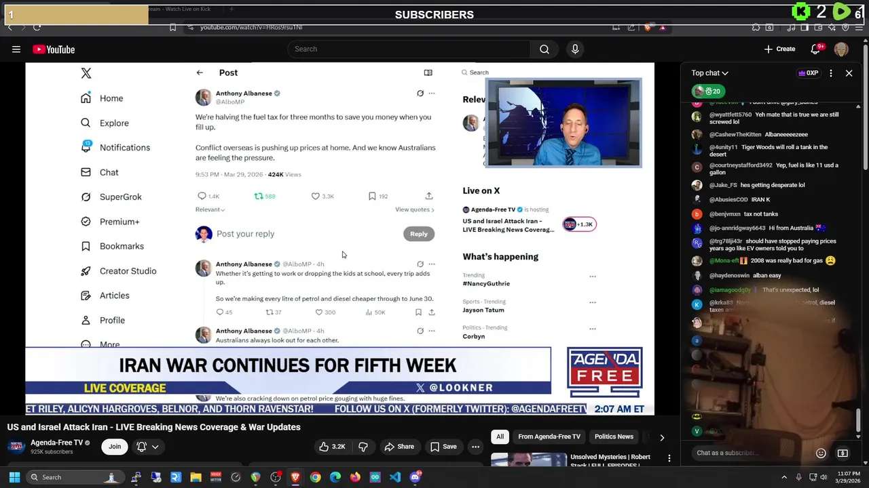Open Windows Start menu
The height and width of the screenshot is (488, 869).
(x=14, y=477)
